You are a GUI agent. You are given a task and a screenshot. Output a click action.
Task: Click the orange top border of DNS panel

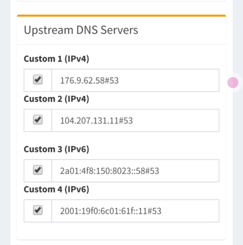tap(121, 16)
